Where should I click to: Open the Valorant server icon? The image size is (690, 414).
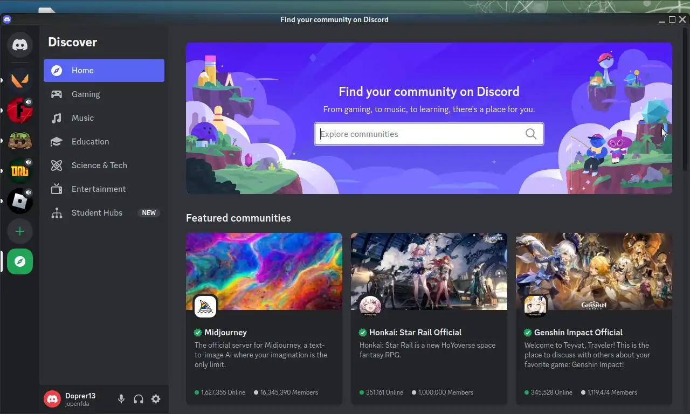click(x=20, y=80)
